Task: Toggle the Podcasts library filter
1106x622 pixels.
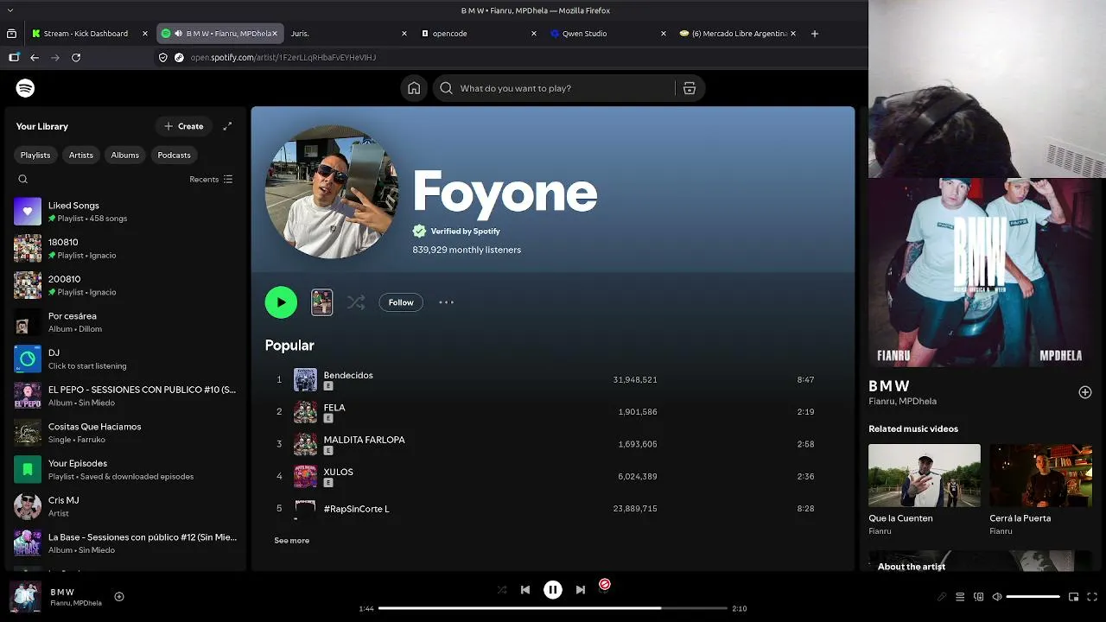Action: click(x=175, y=155)
